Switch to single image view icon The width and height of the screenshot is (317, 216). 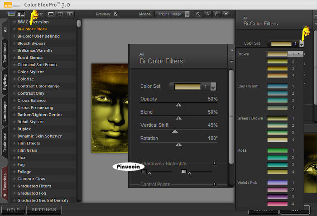coord(51,14)
